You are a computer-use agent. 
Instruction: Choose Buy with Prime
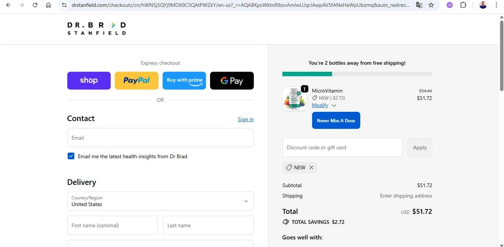[184, 81]
